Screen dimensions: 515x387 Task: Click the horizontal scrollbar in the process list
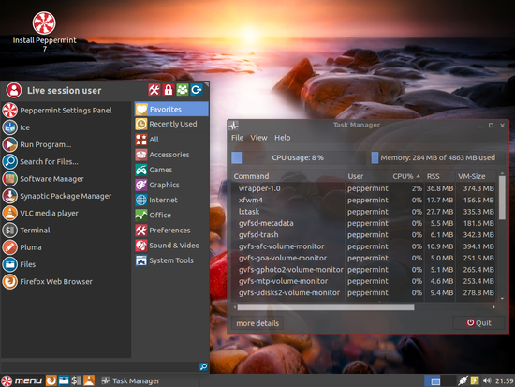pyautogui.click(x=326, y=307)
